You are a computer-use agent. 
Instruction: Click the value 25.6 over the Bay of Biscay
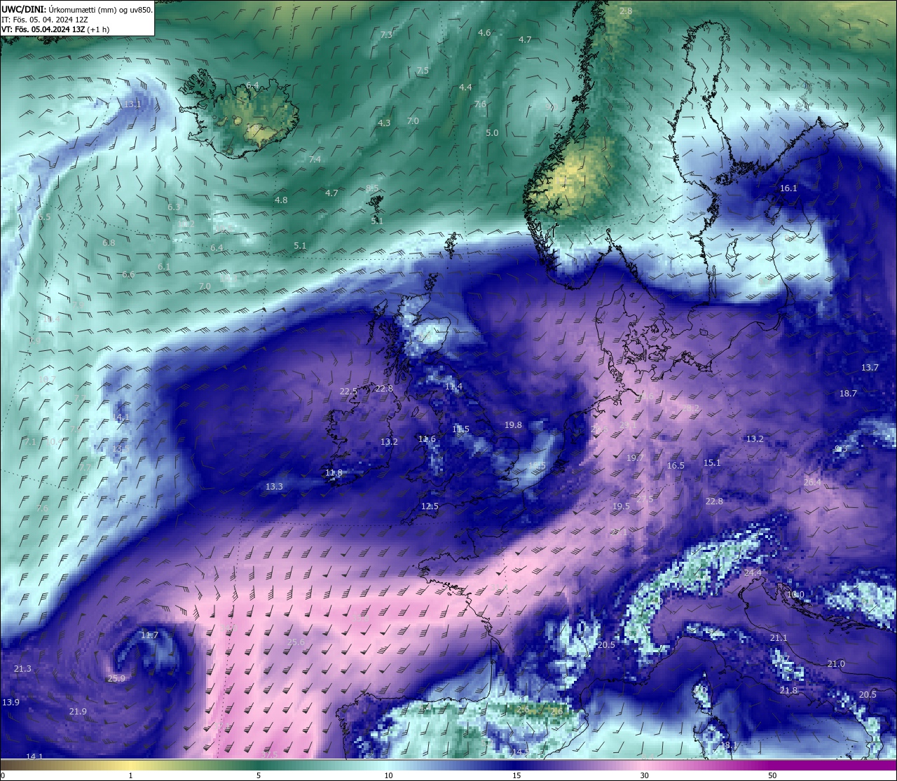(x=296, y=642)
